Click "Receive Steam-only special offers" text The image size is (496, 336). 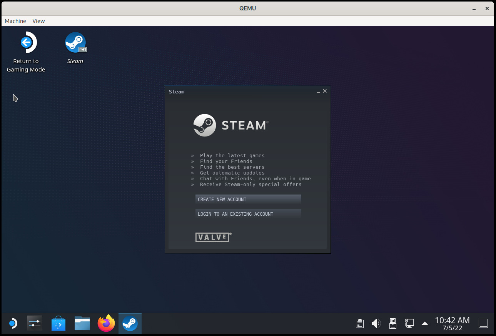point(251,185)
